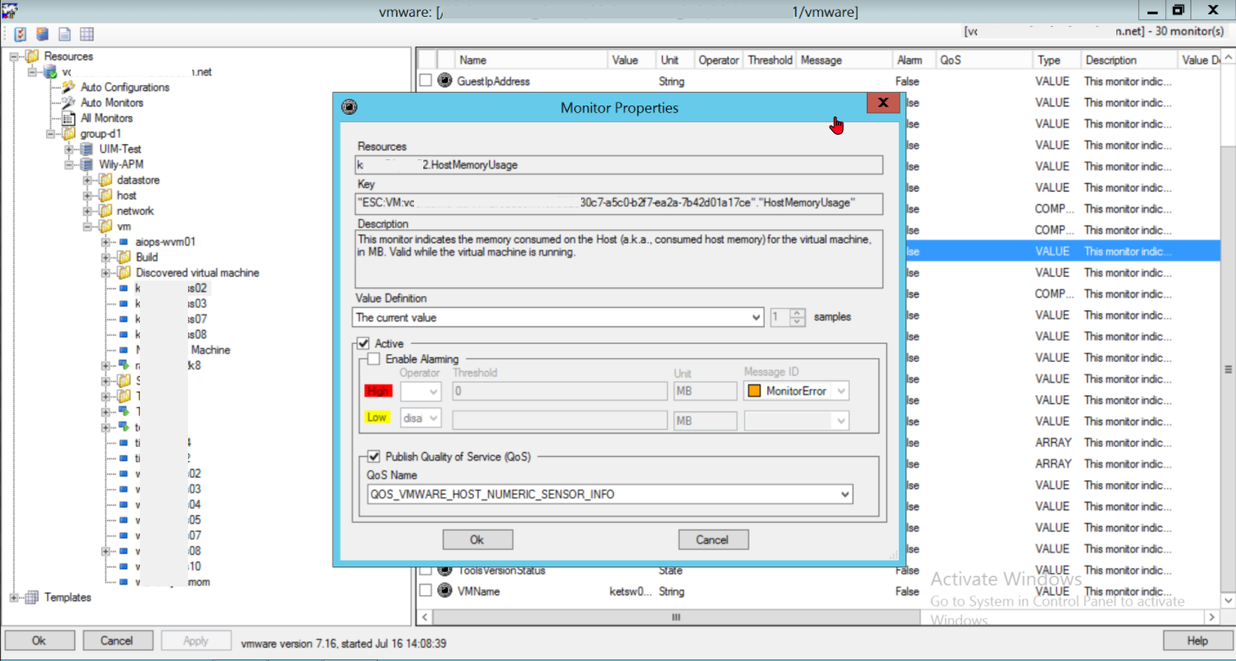Click the UIM-Test datacenter icon
This screenshot has height=661, width=1236.
point(86,149)
